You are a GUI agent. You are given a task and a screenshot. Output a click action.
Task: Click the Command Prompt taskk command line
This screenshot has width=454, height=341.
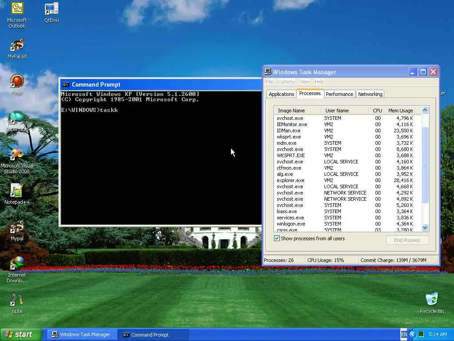click(x=90, y=110)
